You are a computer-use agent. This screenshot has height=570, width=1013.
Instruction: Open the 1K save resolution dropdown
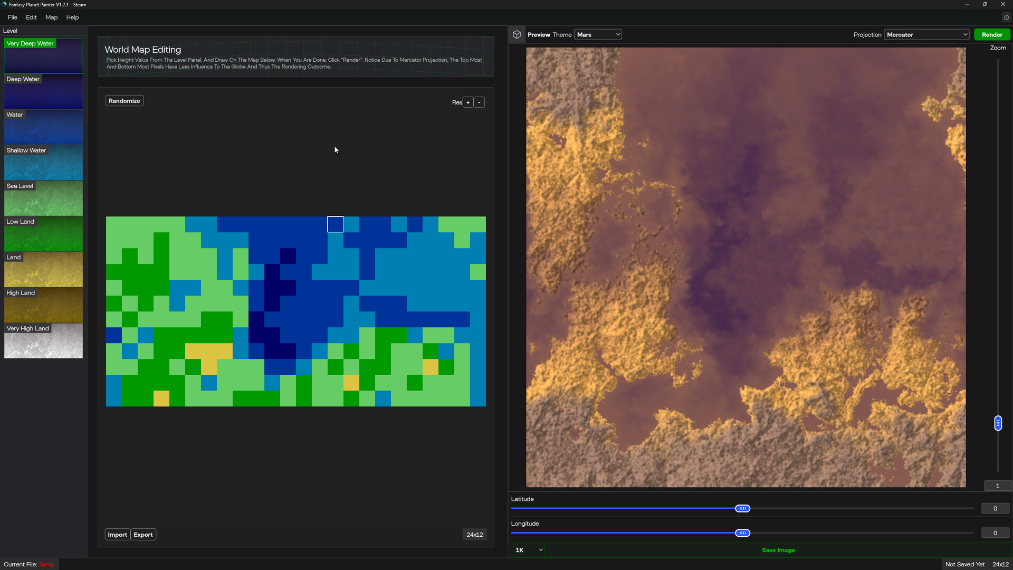coord(527,549)
